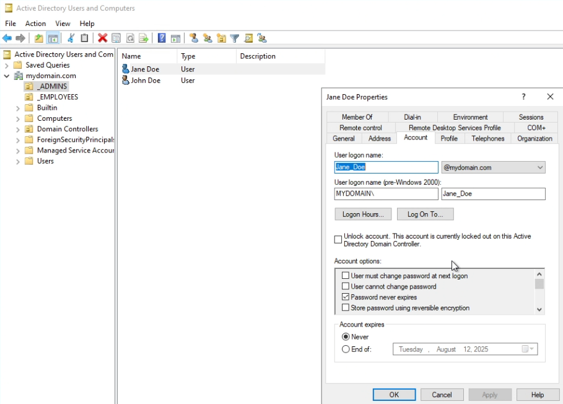
Task: Click the Filter funnel icon
Action: pyautogui.click(x=235, y=38)
